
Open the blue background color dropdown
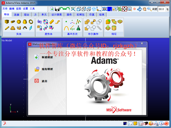point(110,9)
